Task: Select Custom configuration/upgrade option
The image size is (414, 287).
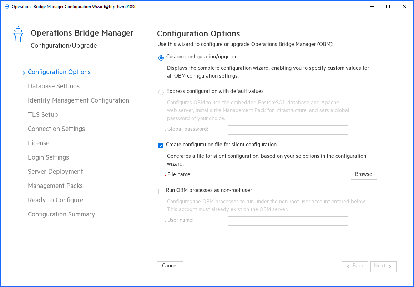Action: point(161,57)
